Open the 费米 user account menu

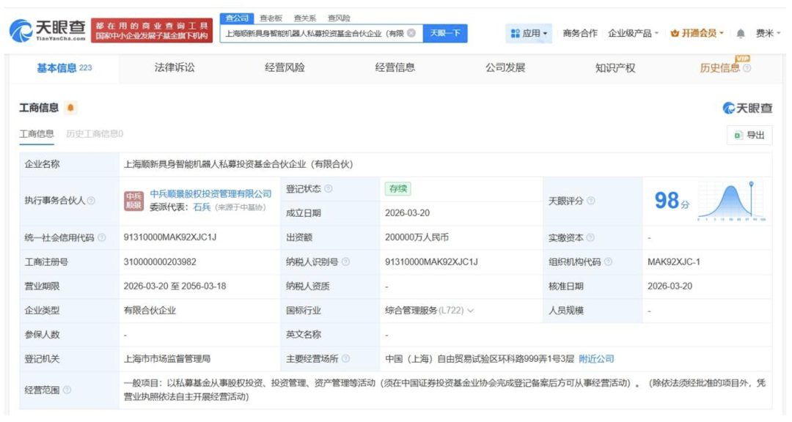[769, 33]
